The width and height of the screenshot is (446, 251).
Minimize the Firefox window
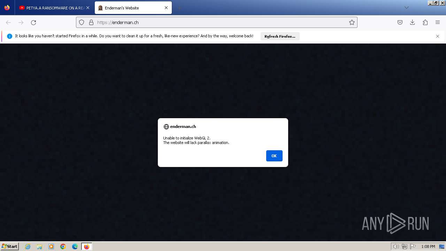(431, 3)
